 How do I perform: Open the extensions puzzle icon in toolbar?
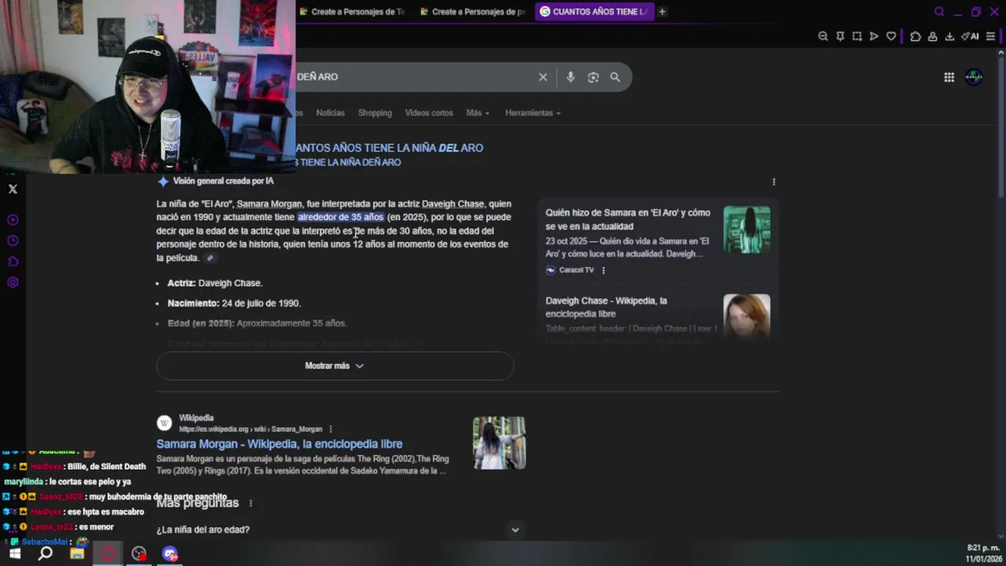click(x=916, y=36)
